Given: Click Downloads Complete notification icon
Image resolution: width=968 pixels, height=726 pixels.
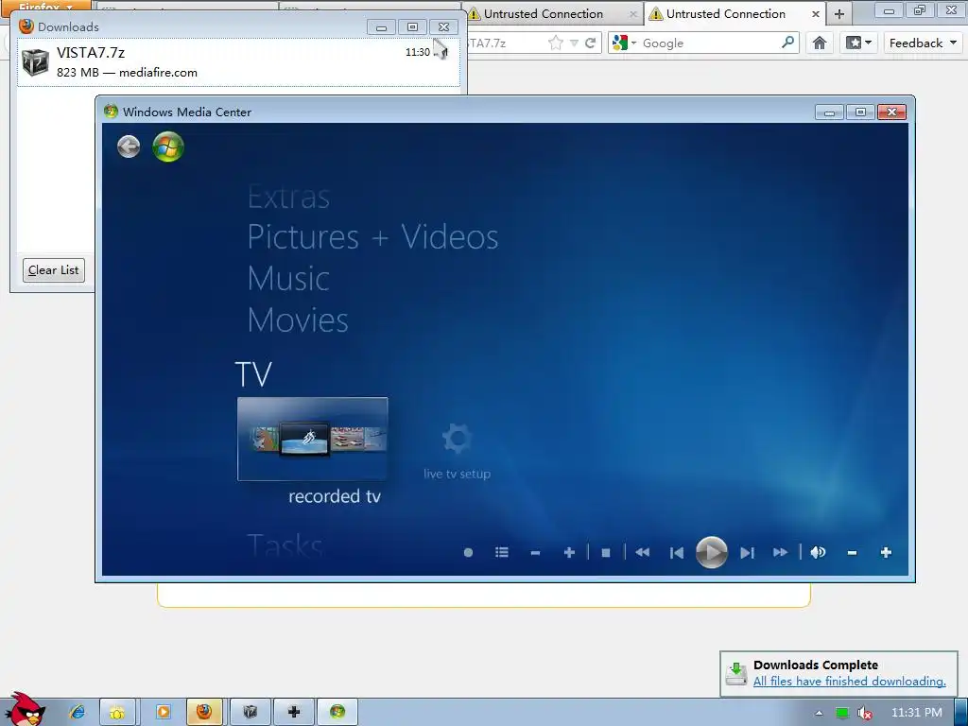Looking at the screenshot, I should 735,673.
